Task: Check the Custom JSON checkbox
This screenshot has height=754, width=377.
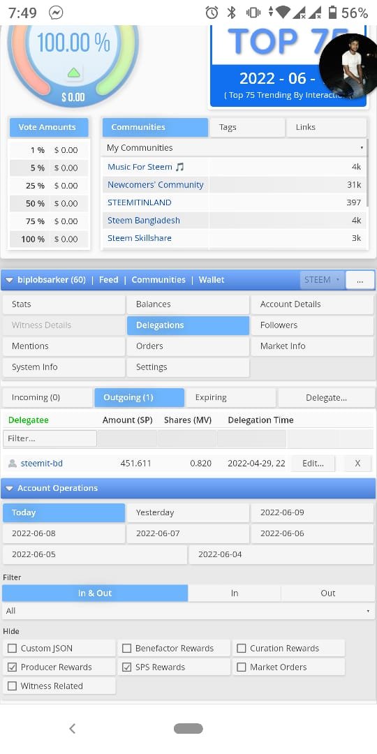Action: pos(12,648)
